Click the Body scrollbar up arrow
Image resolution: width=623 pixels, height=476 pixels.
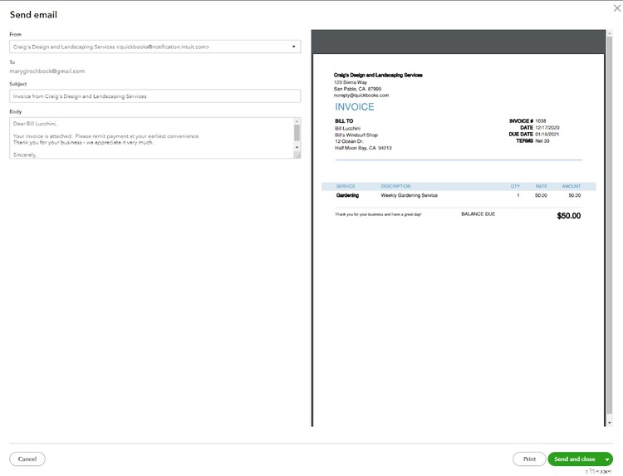pyautogui.click(x=297, y=121)
